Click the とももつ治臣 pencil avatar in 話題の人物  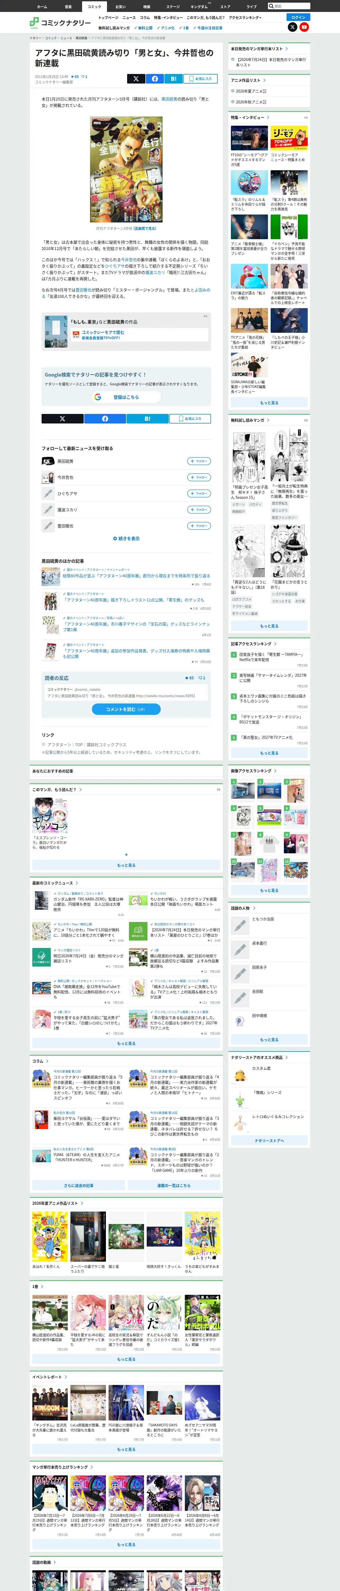point(239,926)
